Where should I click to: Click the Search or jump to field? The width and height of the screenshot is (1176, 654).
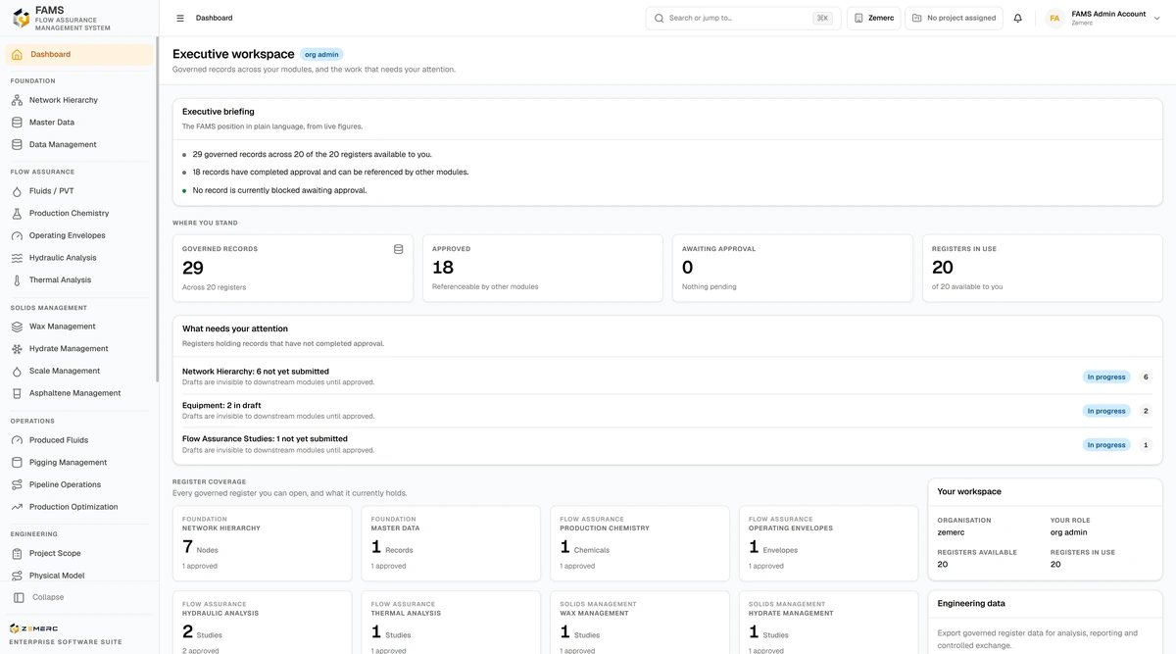tap(743, 18)
